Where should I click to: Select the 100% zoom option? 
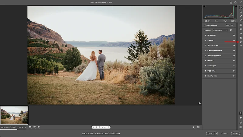click(21, 127)
